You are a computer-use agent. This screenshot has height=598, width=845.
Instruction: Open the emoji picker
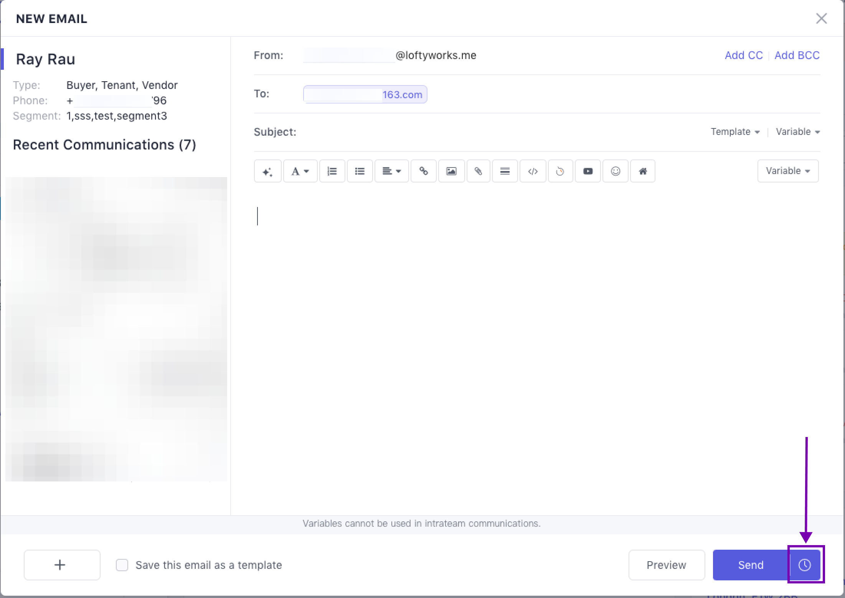[x=615, y=171]
